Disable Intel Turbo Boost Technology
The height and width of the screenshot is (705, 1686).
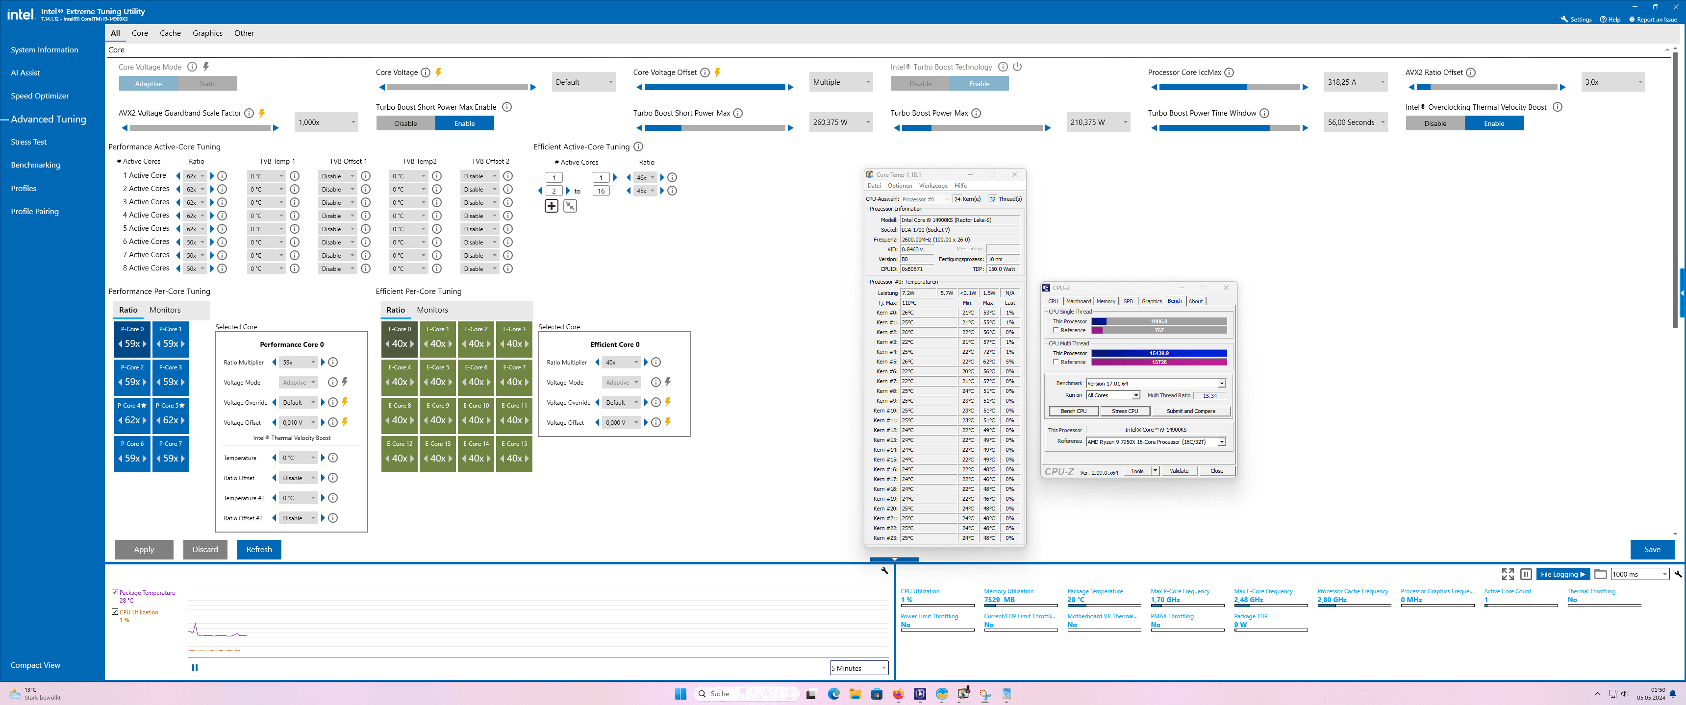click(x=920, y=84)
